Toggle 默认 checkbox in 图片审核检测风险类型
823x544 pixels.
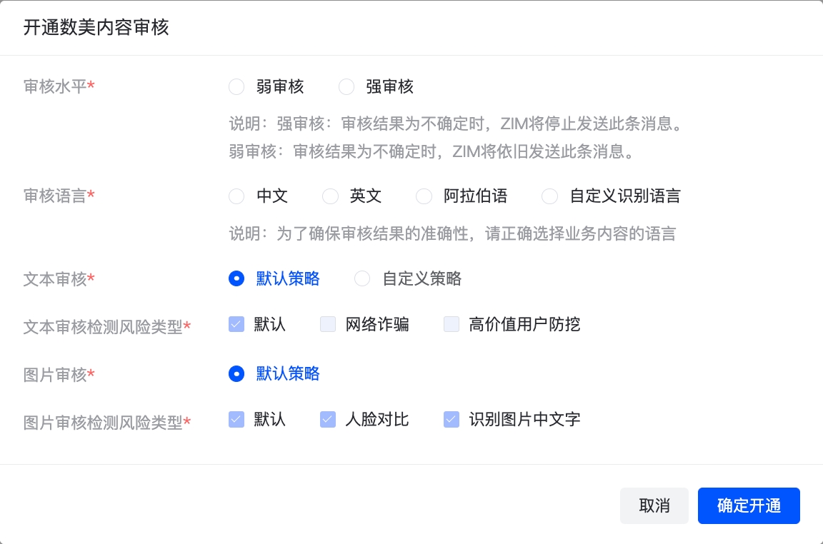tap(236, 420)
